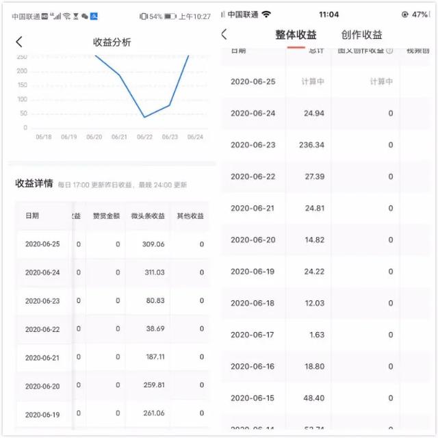Open 2020-06-25 row in 收益详情 table

point(42,244)
